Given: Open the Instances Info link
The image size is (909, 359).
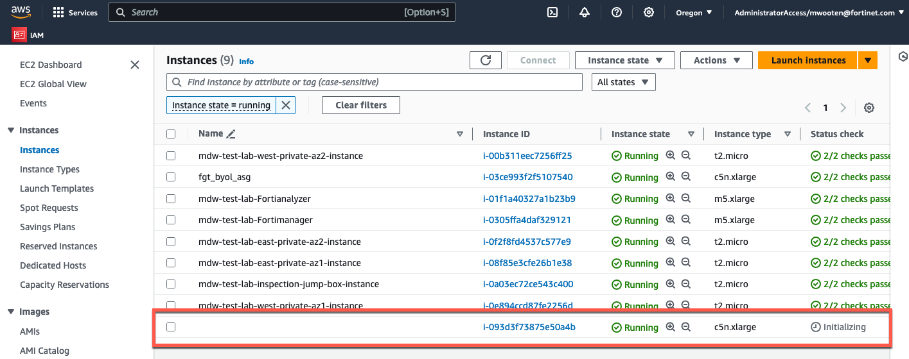Looking at the screenshot, I should tap(247, 62).
